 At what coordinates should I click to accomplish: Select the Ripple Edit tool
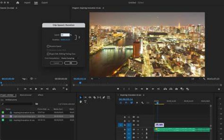(90, 97)
